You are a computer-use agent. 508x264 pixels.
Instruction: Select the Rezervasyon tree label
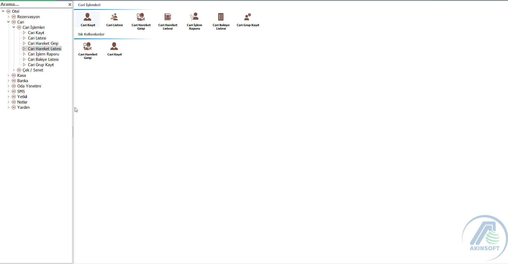[x=29, y=17]
